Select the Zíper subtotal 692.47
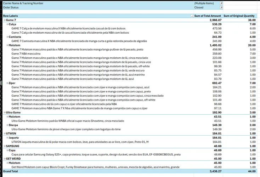 pos(217,83)
